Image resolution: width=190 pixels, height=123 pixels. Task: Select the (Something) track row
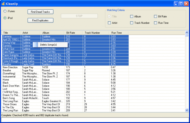[x=65, y=74]
